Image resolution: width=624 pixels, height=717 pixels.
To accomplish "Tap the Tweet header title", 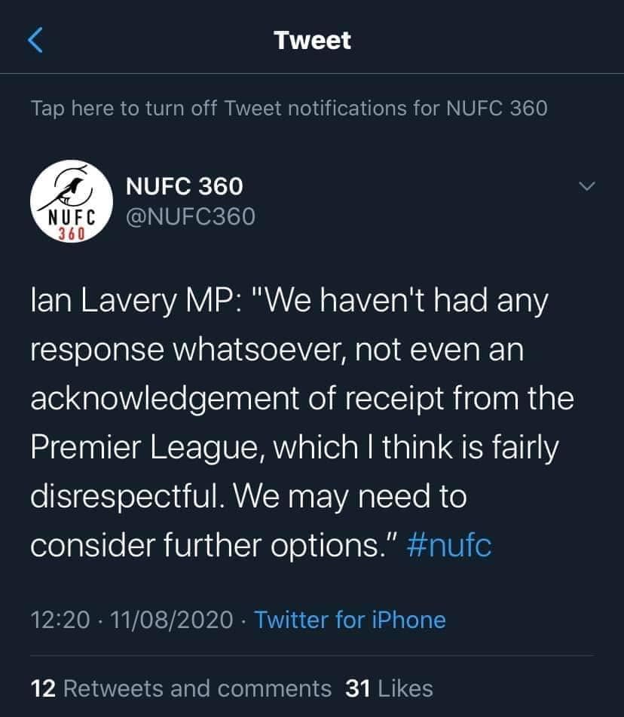I will point(313,40).
